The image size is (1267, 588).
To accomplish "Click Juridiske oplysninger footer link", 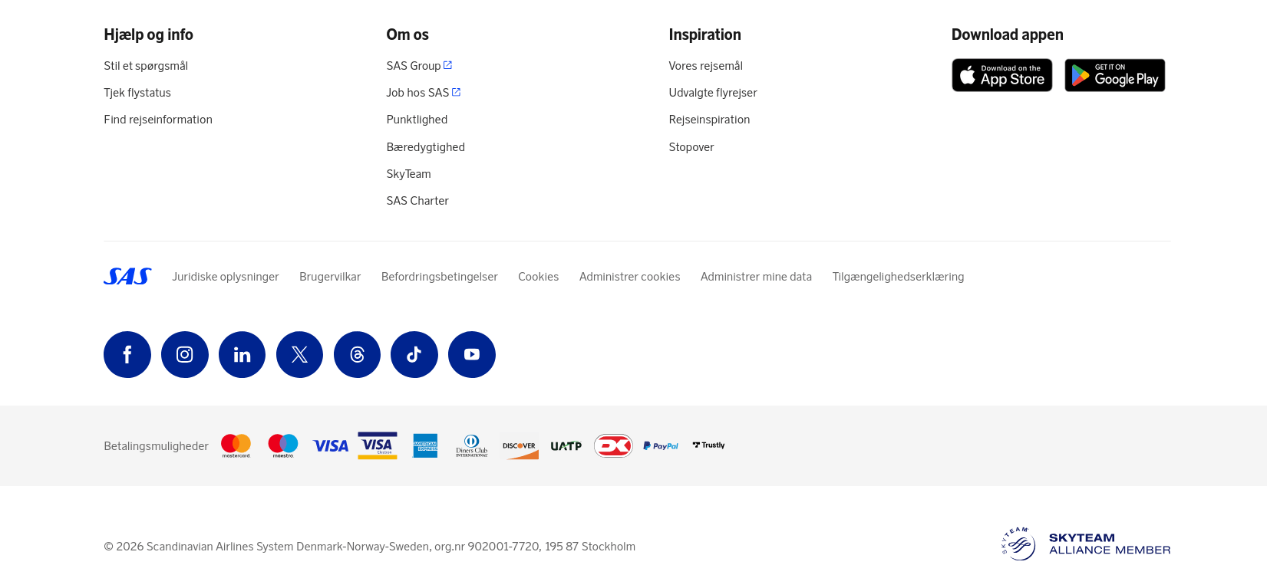I will coord(225,277).
